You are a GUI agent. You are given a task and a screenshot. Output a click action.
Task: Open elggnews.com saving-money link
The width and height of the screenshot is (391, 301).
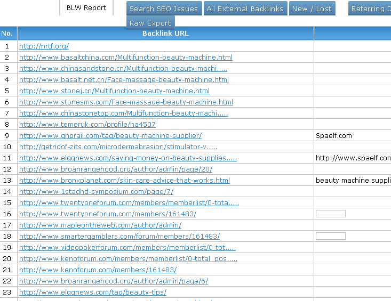pos(128,158)
